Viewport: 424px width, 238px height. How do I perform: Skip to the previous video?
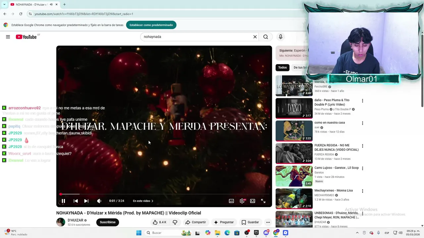coord(76,201)
